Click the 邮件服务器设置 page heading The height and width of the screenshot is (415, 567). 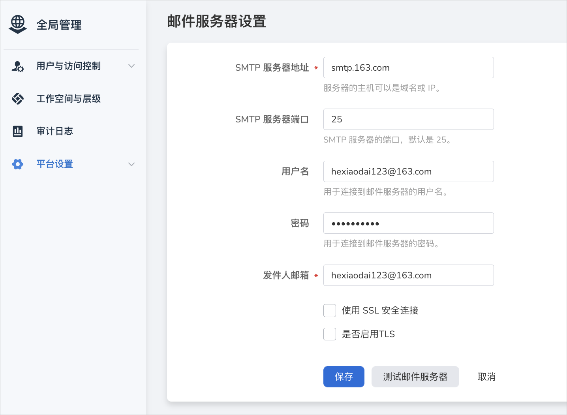[217, 21]
